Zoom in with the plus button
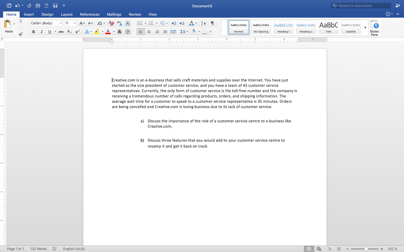This screenshot has height=252, width=404. click(382, 249)
